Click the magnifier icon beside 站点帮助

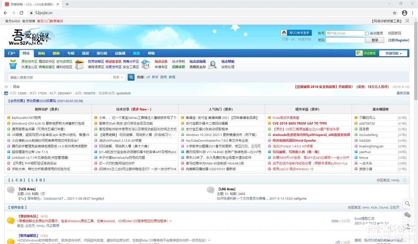pyautogui.click(x=212, y=64)
